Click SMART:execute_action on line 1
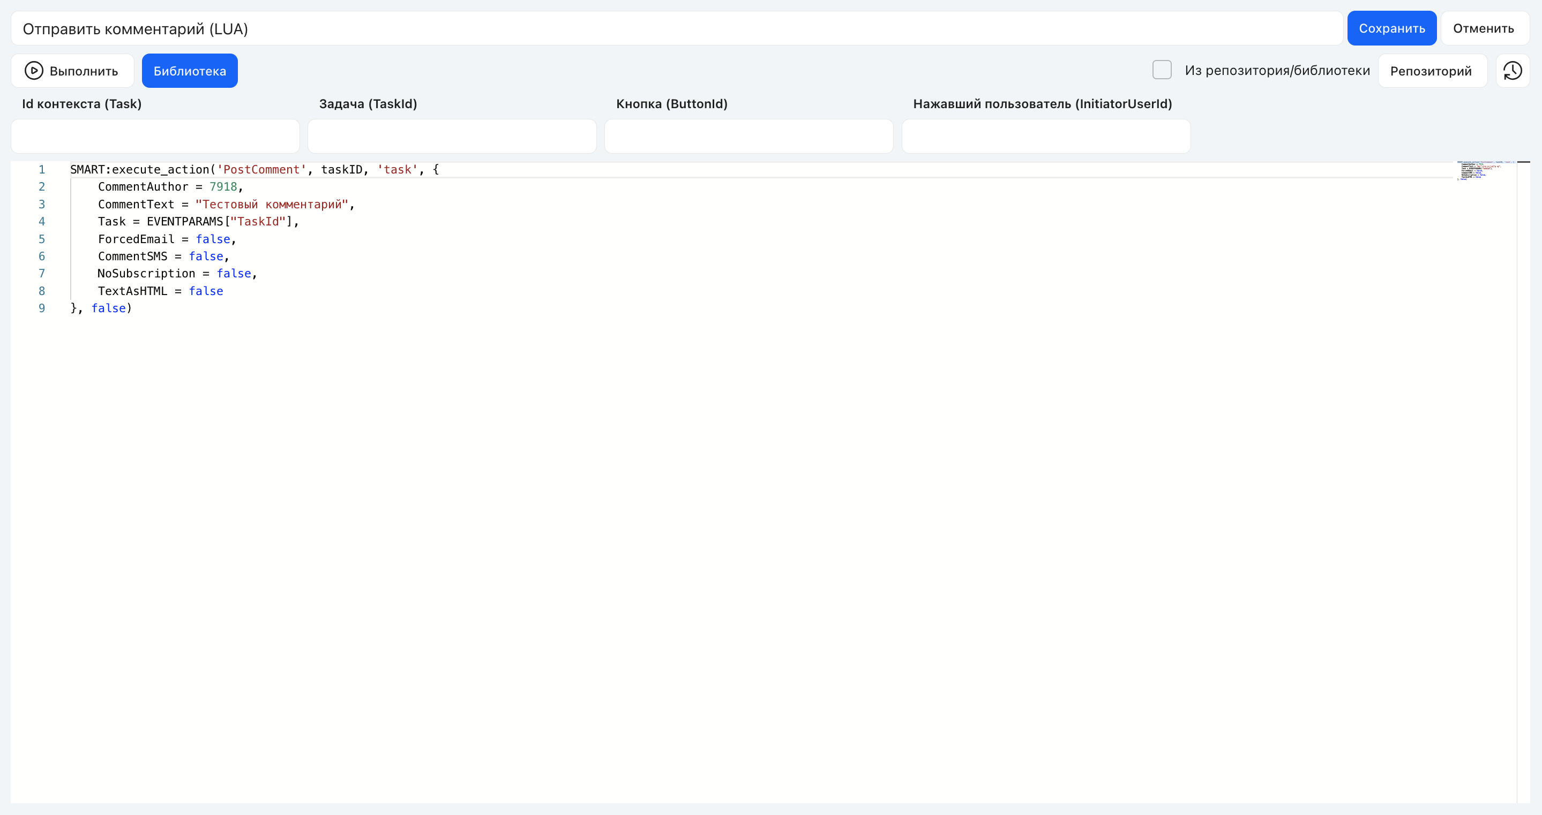The height and width of the screenshot is (815, 1542). [139, 169]
